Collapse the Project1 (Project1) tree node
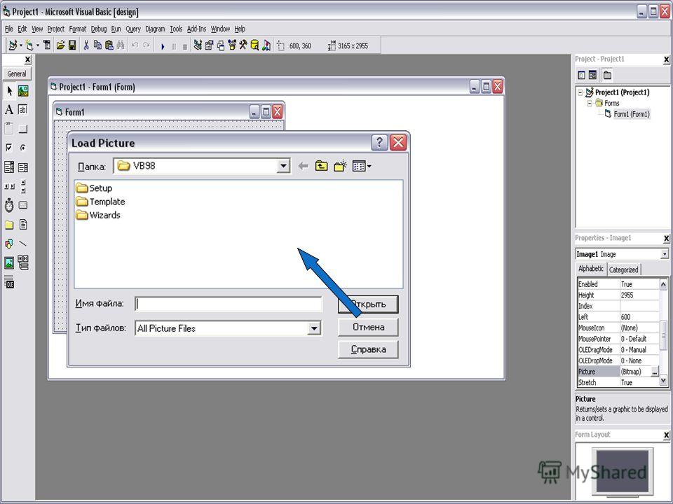The width and height of the screenshot is (673, 504). coord(580,92)
